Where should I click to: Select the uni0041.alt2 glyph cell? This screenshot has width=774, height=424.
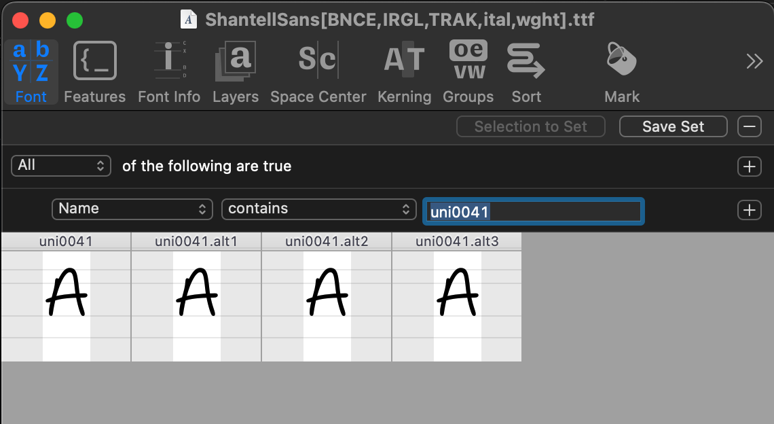[x=326, y=298]
